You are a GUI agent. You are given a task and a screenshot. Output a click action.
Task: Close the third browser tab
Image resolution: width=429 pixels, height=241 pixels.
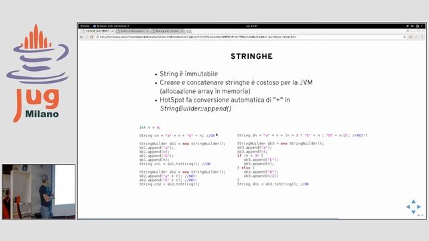coord(182,31)
